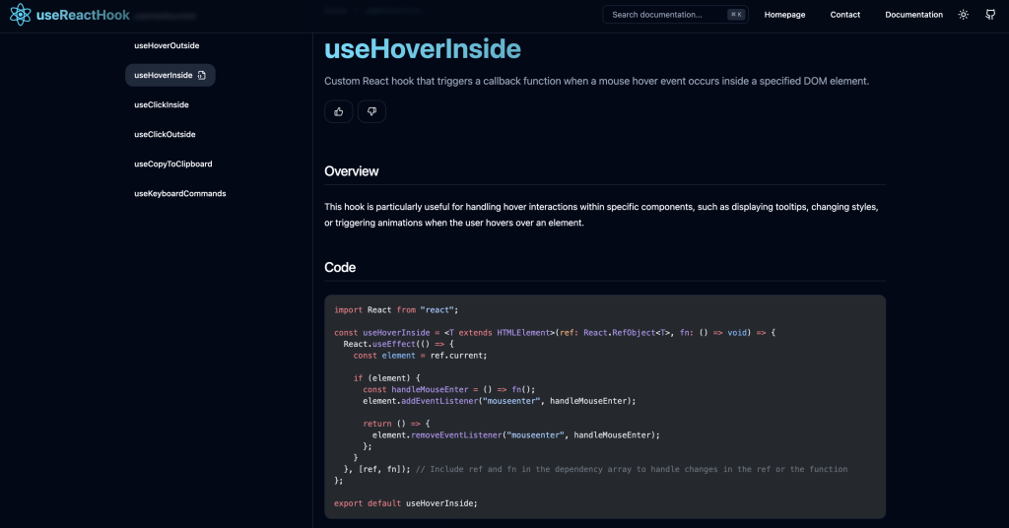Click the addEventListener mouseenter code line

pyautogui.click(x=499, y=401)
